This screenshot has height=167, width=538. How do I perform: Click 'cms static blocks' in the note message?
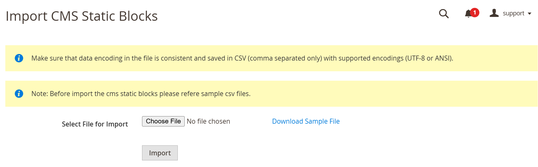click(x=132, y=94)
